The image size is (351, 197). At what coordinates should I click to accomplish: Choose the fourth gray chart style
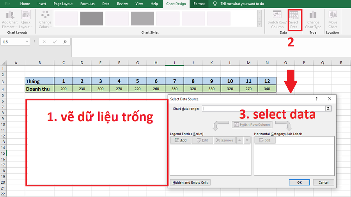point(142,19)
